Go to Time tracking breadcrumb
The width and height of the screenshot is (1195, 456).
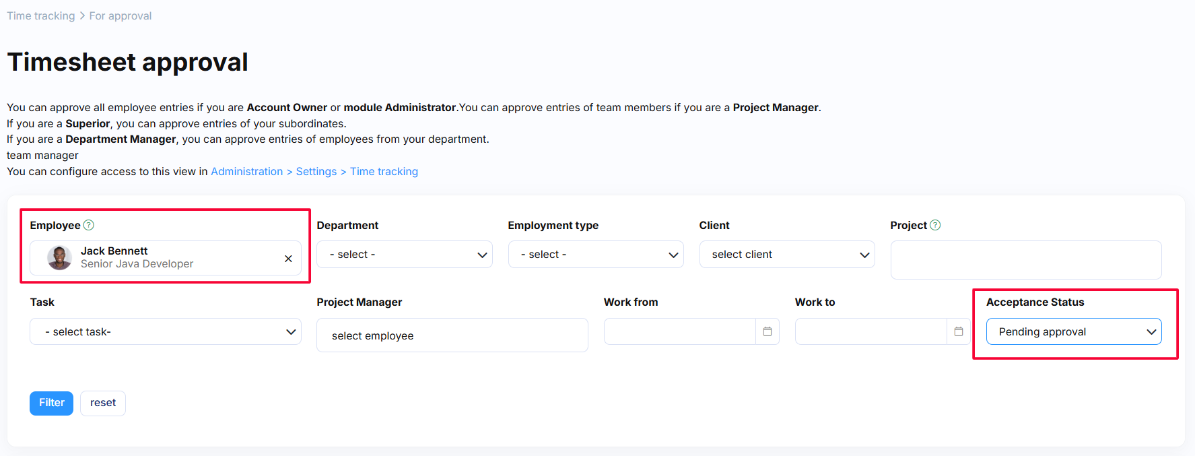[41, 15]
